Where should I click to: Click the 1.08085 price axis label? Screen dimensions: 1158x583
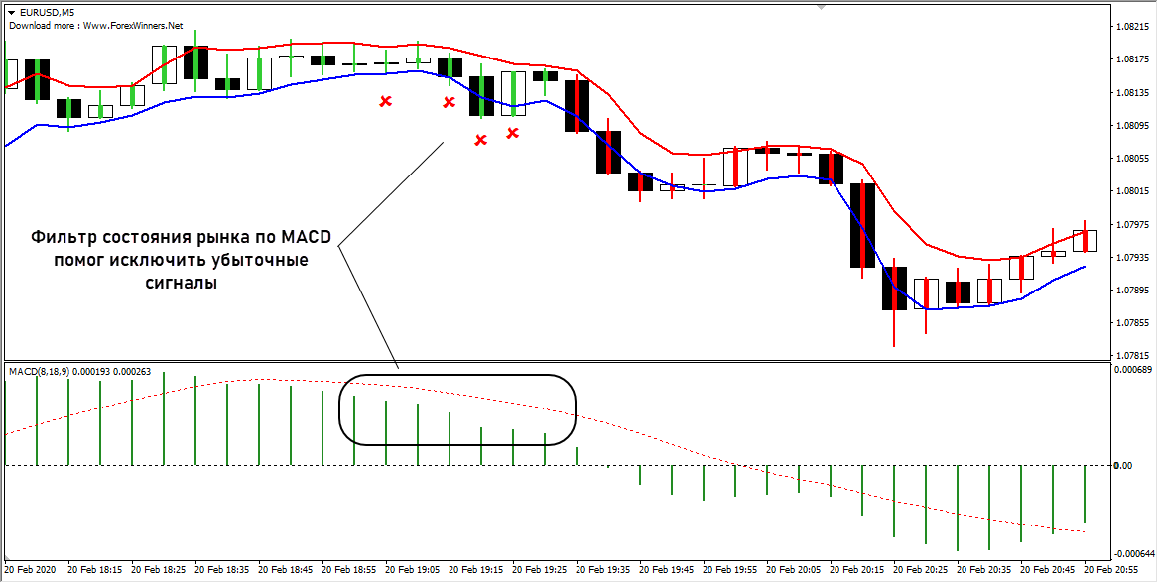pyautogui.click(x=1132, y=126)
